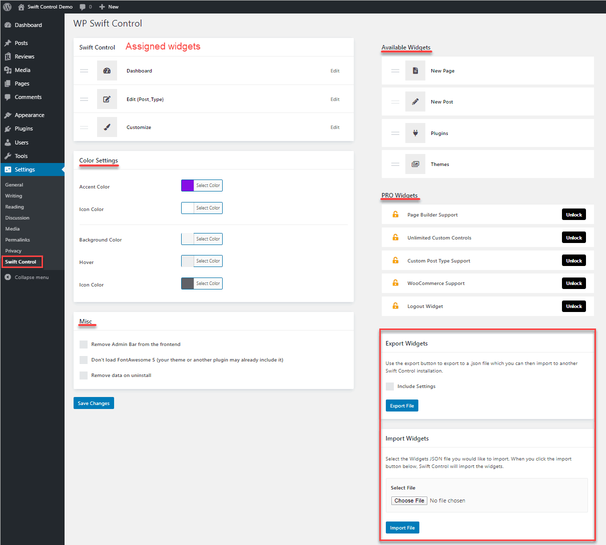The height and width of the screenshot is (545, 606).
Task: Click the lock icon beside WooCommerce Support
Action: [x=395, y=283]
